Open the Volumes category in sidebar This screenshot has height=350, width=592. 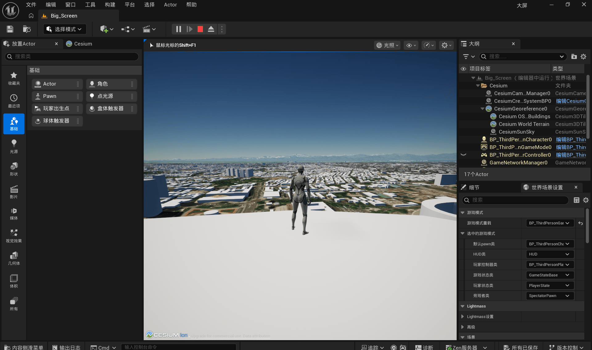coord(14,281)
